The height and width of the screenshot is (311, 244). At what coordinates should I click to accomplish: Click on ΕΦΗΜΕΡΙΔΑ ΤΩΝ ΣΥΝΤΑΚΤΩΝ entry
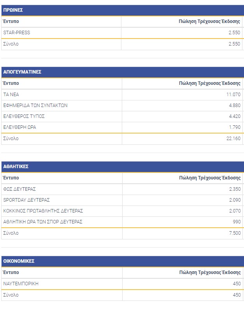pyautogui.click(x=35, y=105)
